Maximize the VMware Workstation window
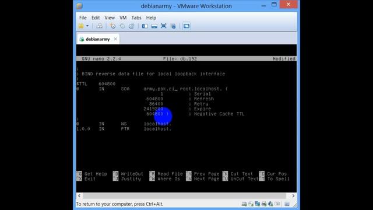 pos(274,5)
